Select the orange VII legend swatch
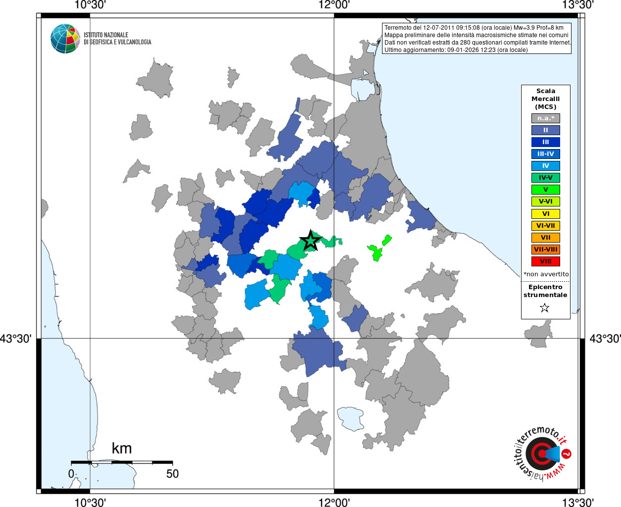This screenshot has width=621, height=507. pos(546,238)
